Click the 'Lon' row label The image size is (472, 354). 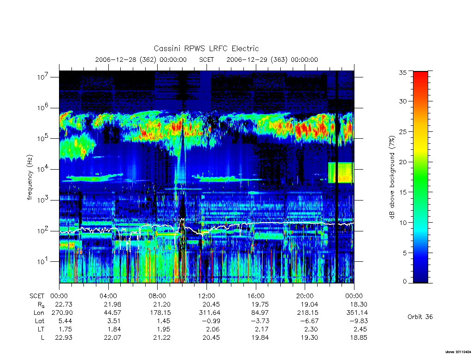[39, 313]
